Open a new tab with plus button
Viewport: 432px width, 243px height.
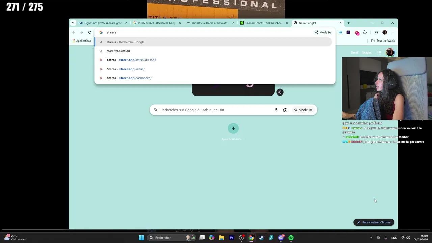(348, 23)
